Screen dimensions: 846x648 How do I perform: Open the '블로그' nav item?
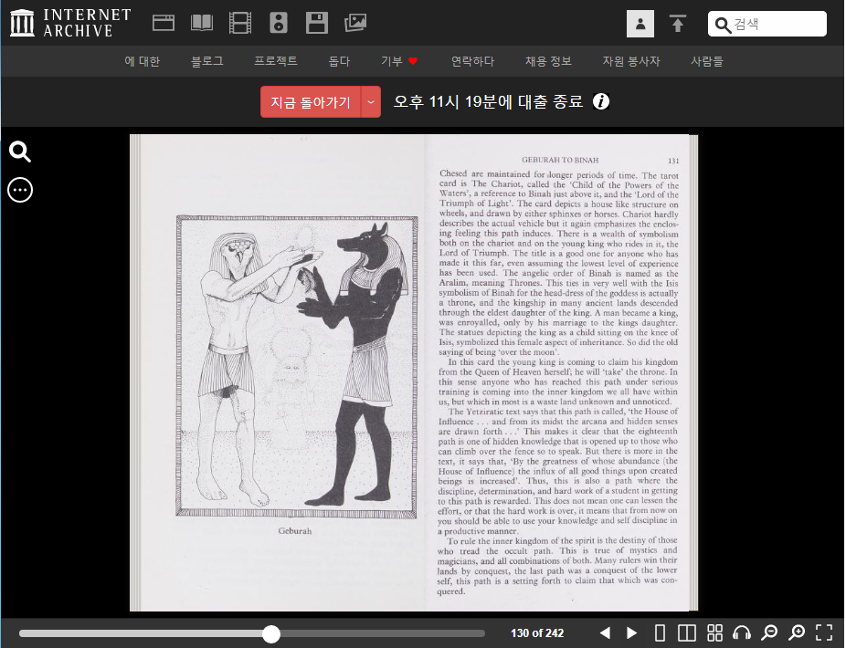coord(207,61)
